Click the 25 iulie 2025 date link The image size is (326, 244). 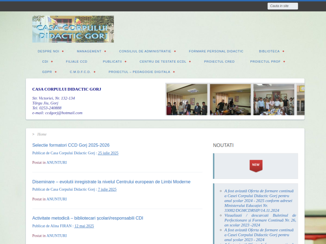[x=108, y=153]
